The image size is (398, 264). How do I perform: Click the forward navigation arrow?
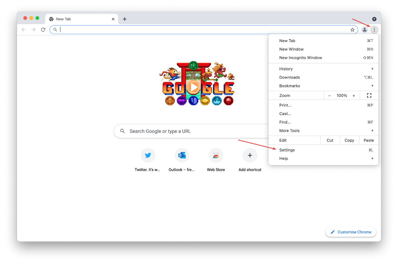point(33,29)
